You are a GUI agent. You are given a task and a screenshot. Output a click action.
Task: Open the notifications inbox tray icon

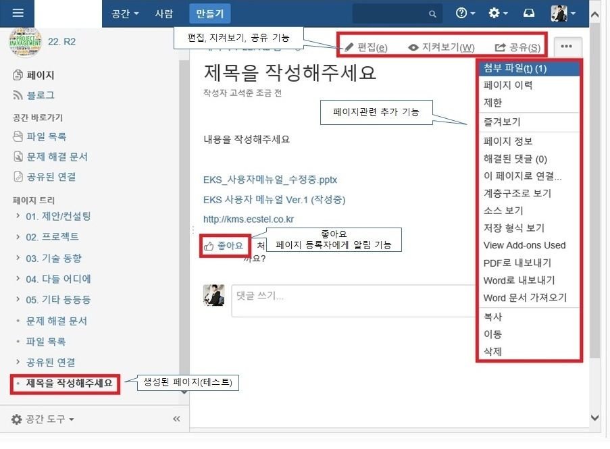point(529,14)
